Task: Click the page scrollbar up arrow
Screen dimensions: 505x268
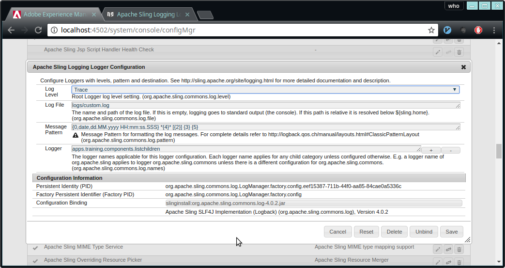Action: (499, 43)
